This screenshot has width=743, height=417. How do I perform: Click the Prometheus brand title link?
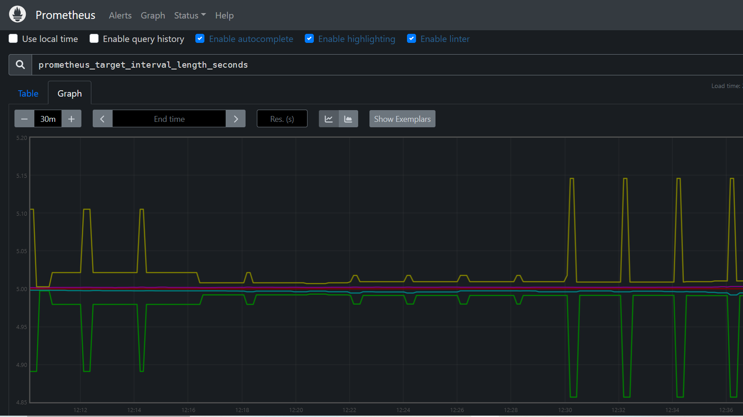(x=66, y=15)
